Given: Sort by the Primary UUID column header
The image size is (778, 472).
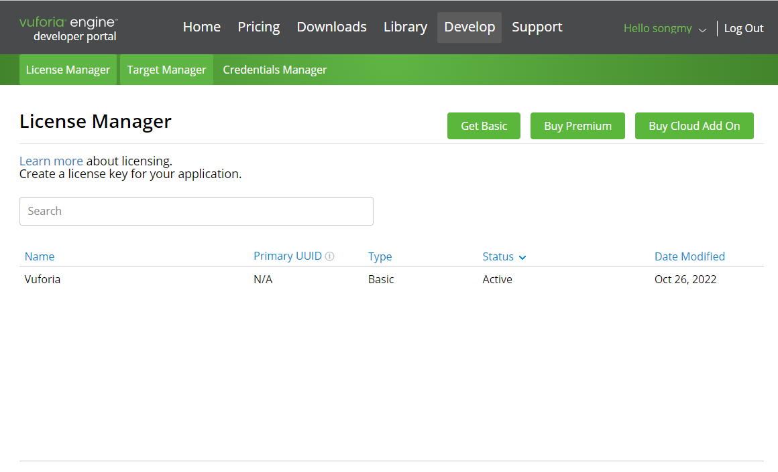Looking at the screenshot, I should pos(288,256).
